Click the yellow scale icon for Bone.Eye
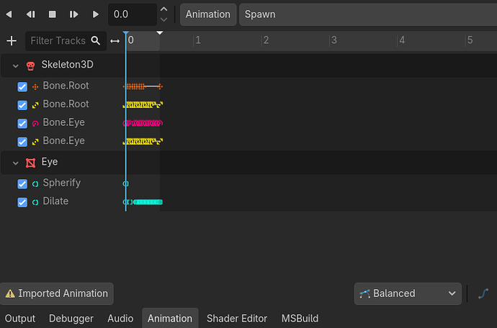Image resolution: width=497 pixels, height=328 pixels. tap(35, 142)
